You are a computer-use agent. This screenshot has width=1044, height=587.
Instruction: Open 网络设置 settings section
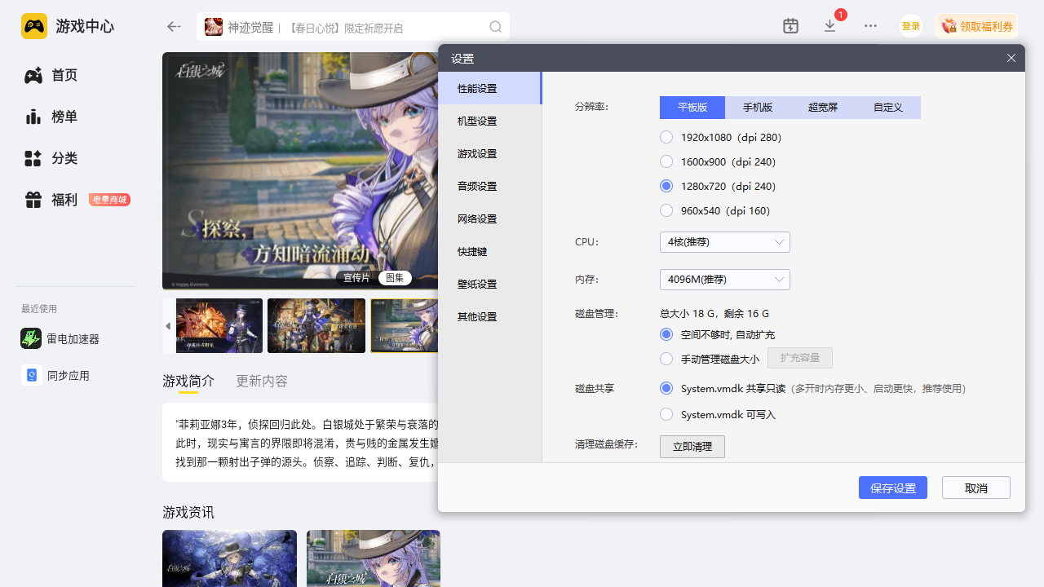click(477, 219)
